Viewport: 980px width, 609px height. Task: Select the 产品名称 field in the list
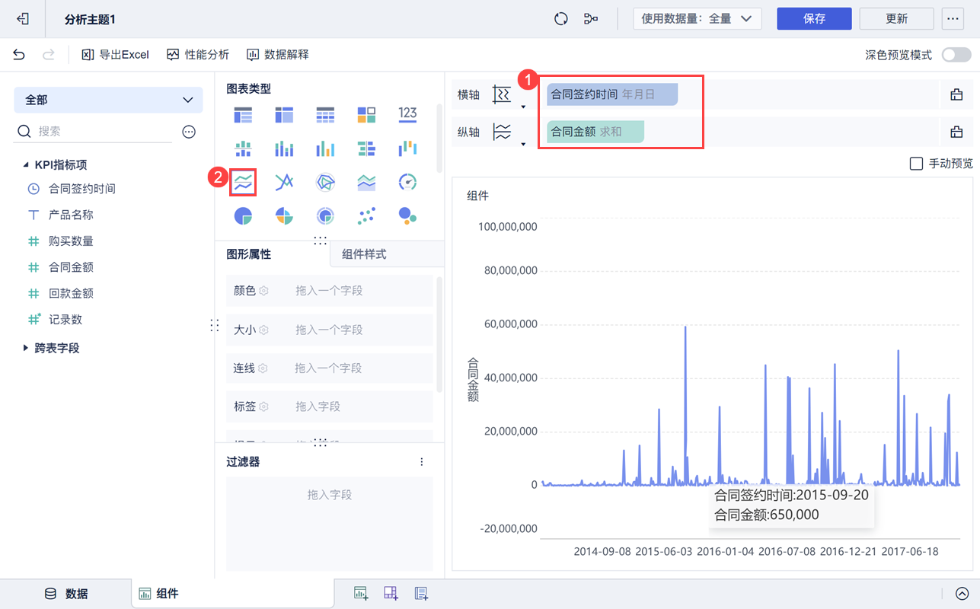(71, 215)
